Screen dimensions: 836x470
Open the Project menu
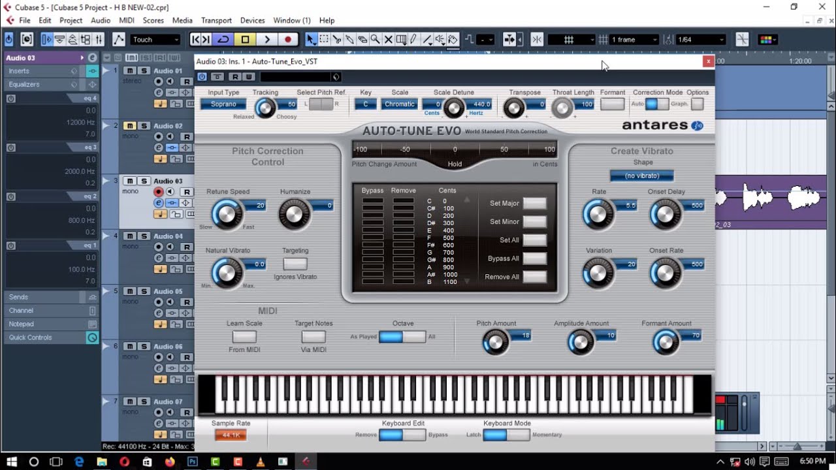tap(71, 20)
